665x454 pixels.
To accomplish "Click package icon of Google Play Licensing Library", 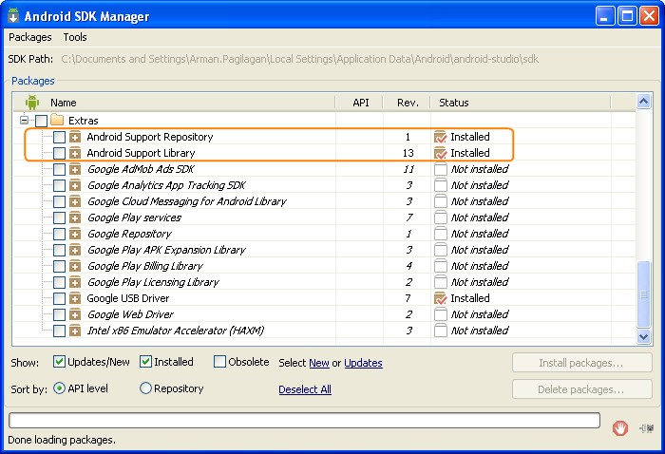I will coord(75,282).
